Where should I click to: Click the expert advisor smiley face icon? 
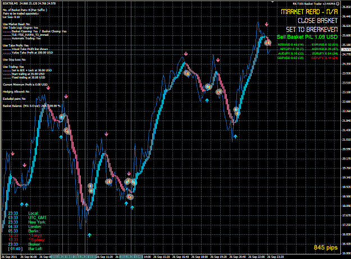pyautogui.click(x=338, y=3)
